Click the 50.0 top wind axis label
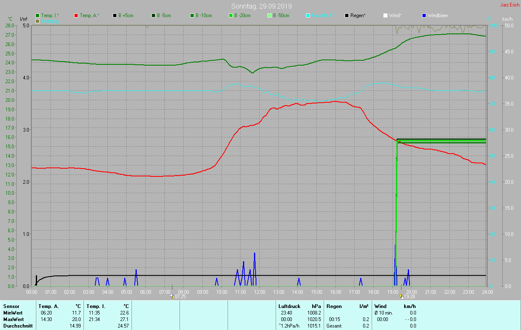The image size is (521, 330). 508,25
